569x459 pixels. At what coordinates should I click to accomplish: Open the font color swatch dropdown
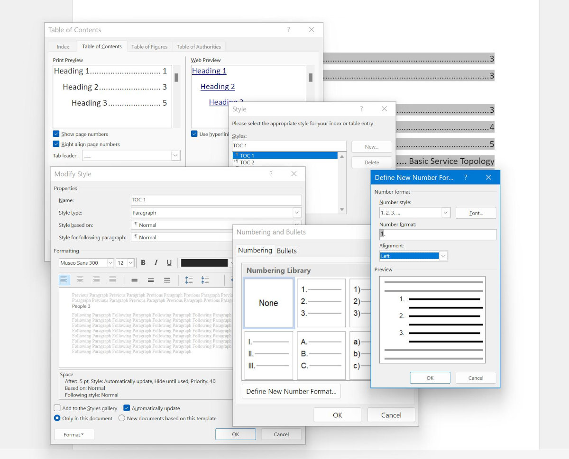[232, 262]
